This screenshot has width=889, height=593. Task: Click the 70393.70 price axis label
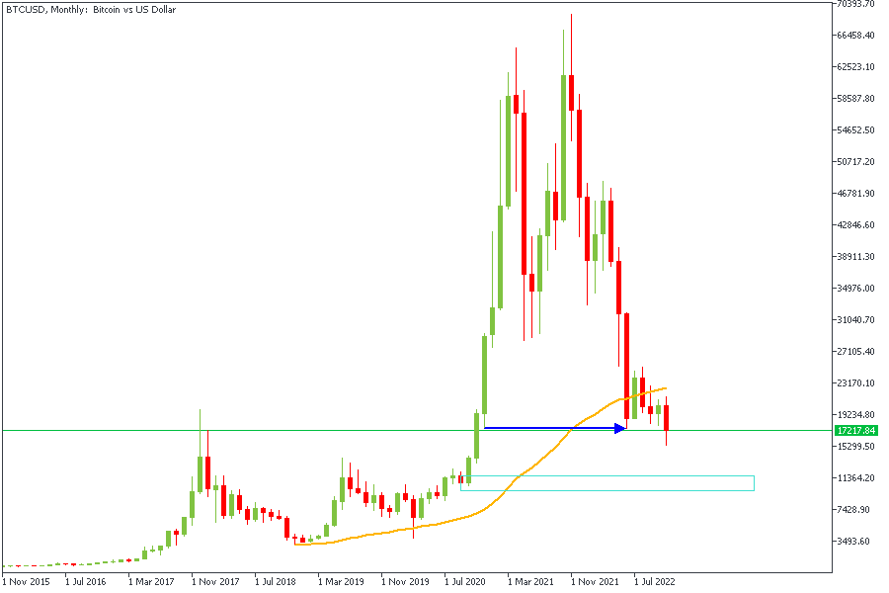[x=855, y=4]
